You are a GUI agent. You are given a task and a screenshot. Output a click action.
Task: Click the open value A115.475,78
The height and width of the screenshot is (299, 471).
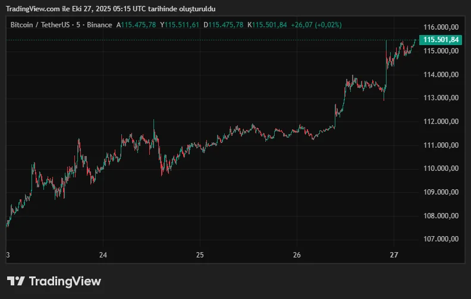coord(136,25)
